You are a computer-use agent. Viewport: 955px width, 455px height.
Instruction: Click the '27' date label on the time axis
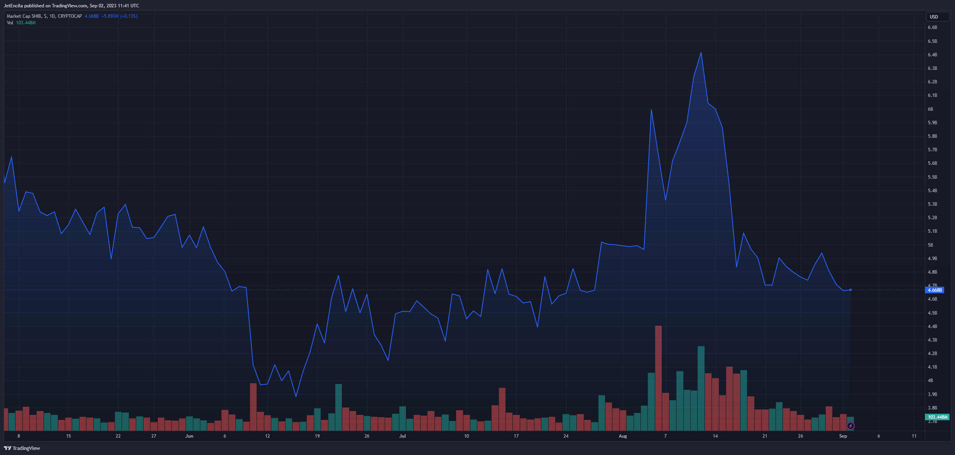154,436
